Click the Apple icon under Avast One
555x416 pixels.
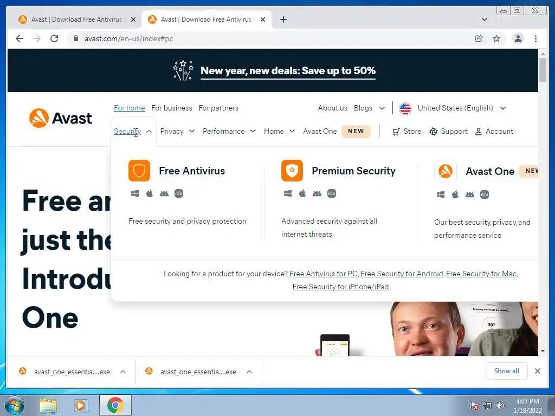(455, 194)
